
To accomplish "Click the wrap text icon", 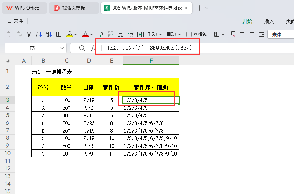I will 121,34.
